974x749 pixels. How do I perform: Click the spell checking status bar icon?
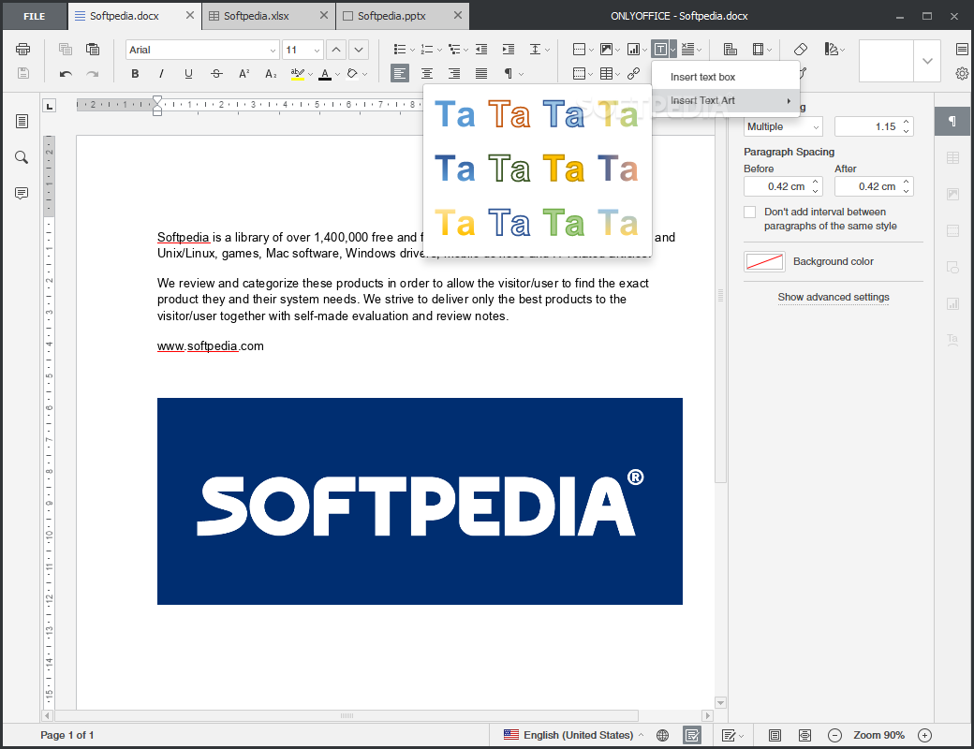coord(692,735)
